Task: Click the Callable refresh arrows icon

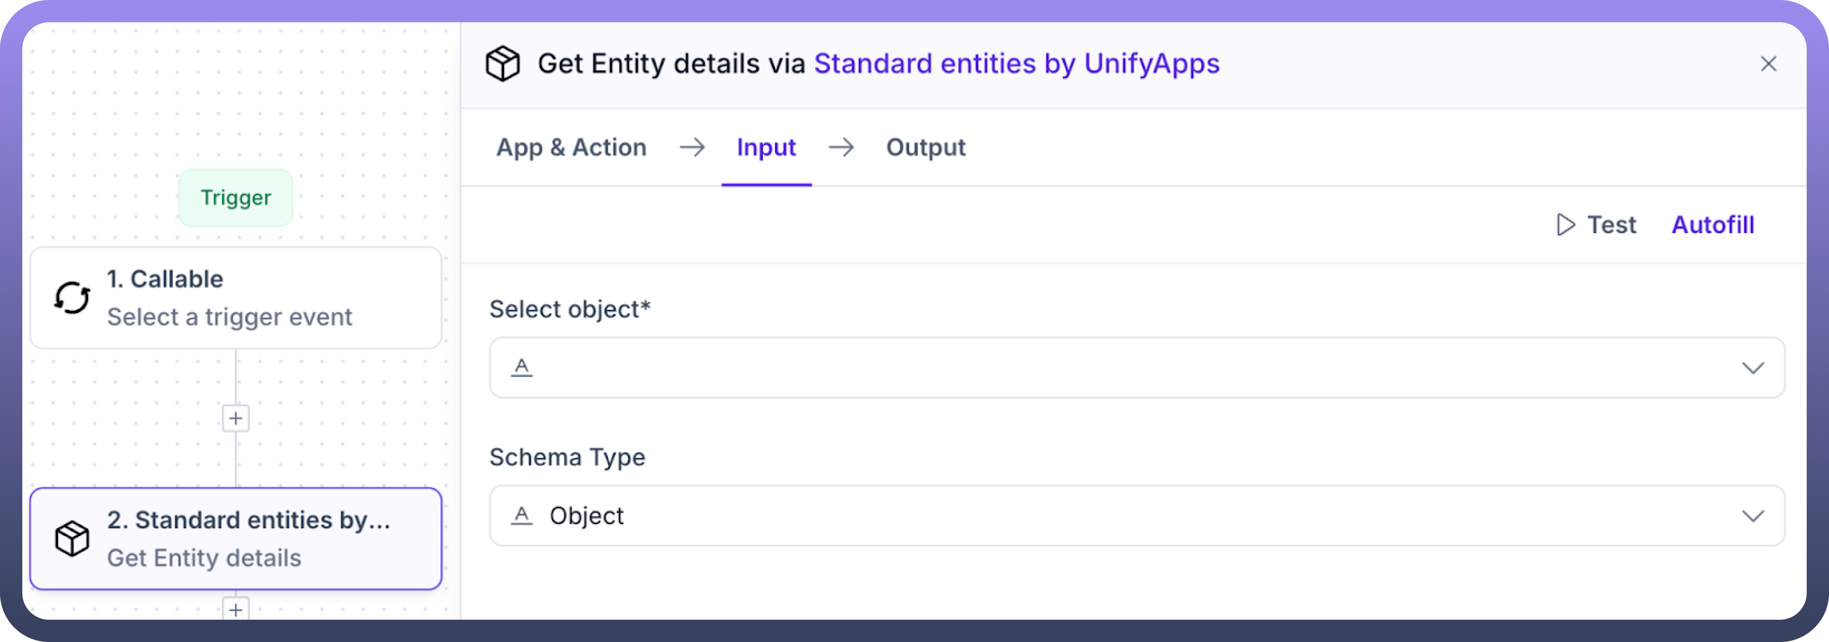Action: pyautogui.click(x=72, y=298)
